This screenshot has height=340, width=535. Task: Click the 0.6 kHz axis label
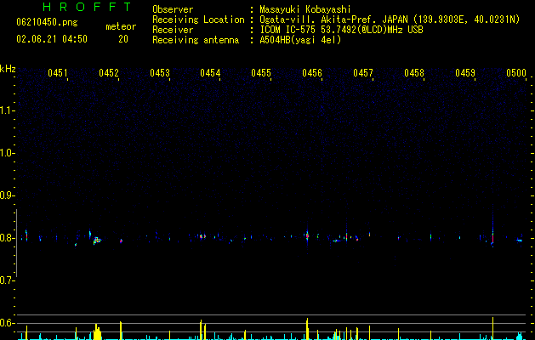click(x=8, y=323)
